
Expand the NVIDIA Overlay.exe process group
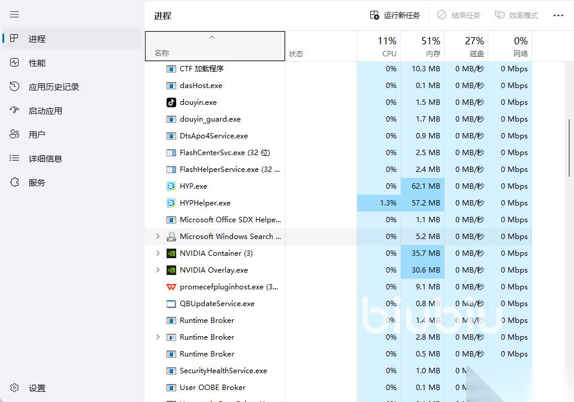click(x=158, y=270)
